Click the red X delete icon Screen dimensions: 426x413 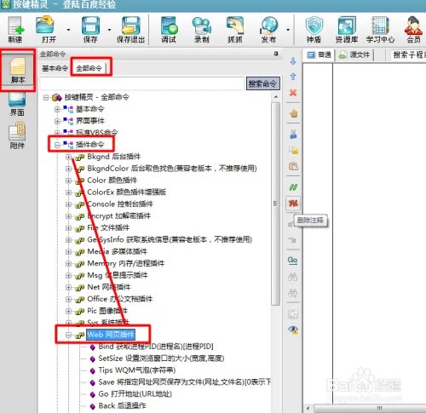click(293, 93)
